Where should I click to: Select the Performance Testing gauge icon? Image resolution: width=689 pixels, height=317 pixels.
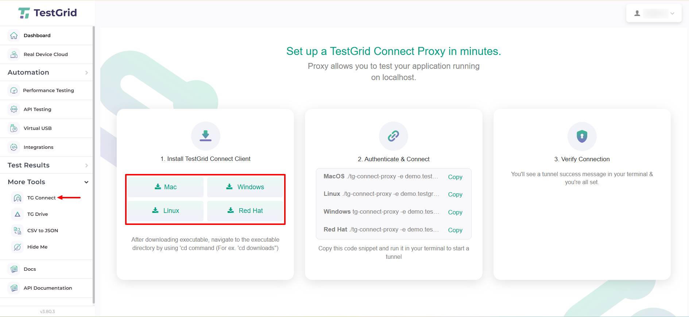(x=14, y=91)
